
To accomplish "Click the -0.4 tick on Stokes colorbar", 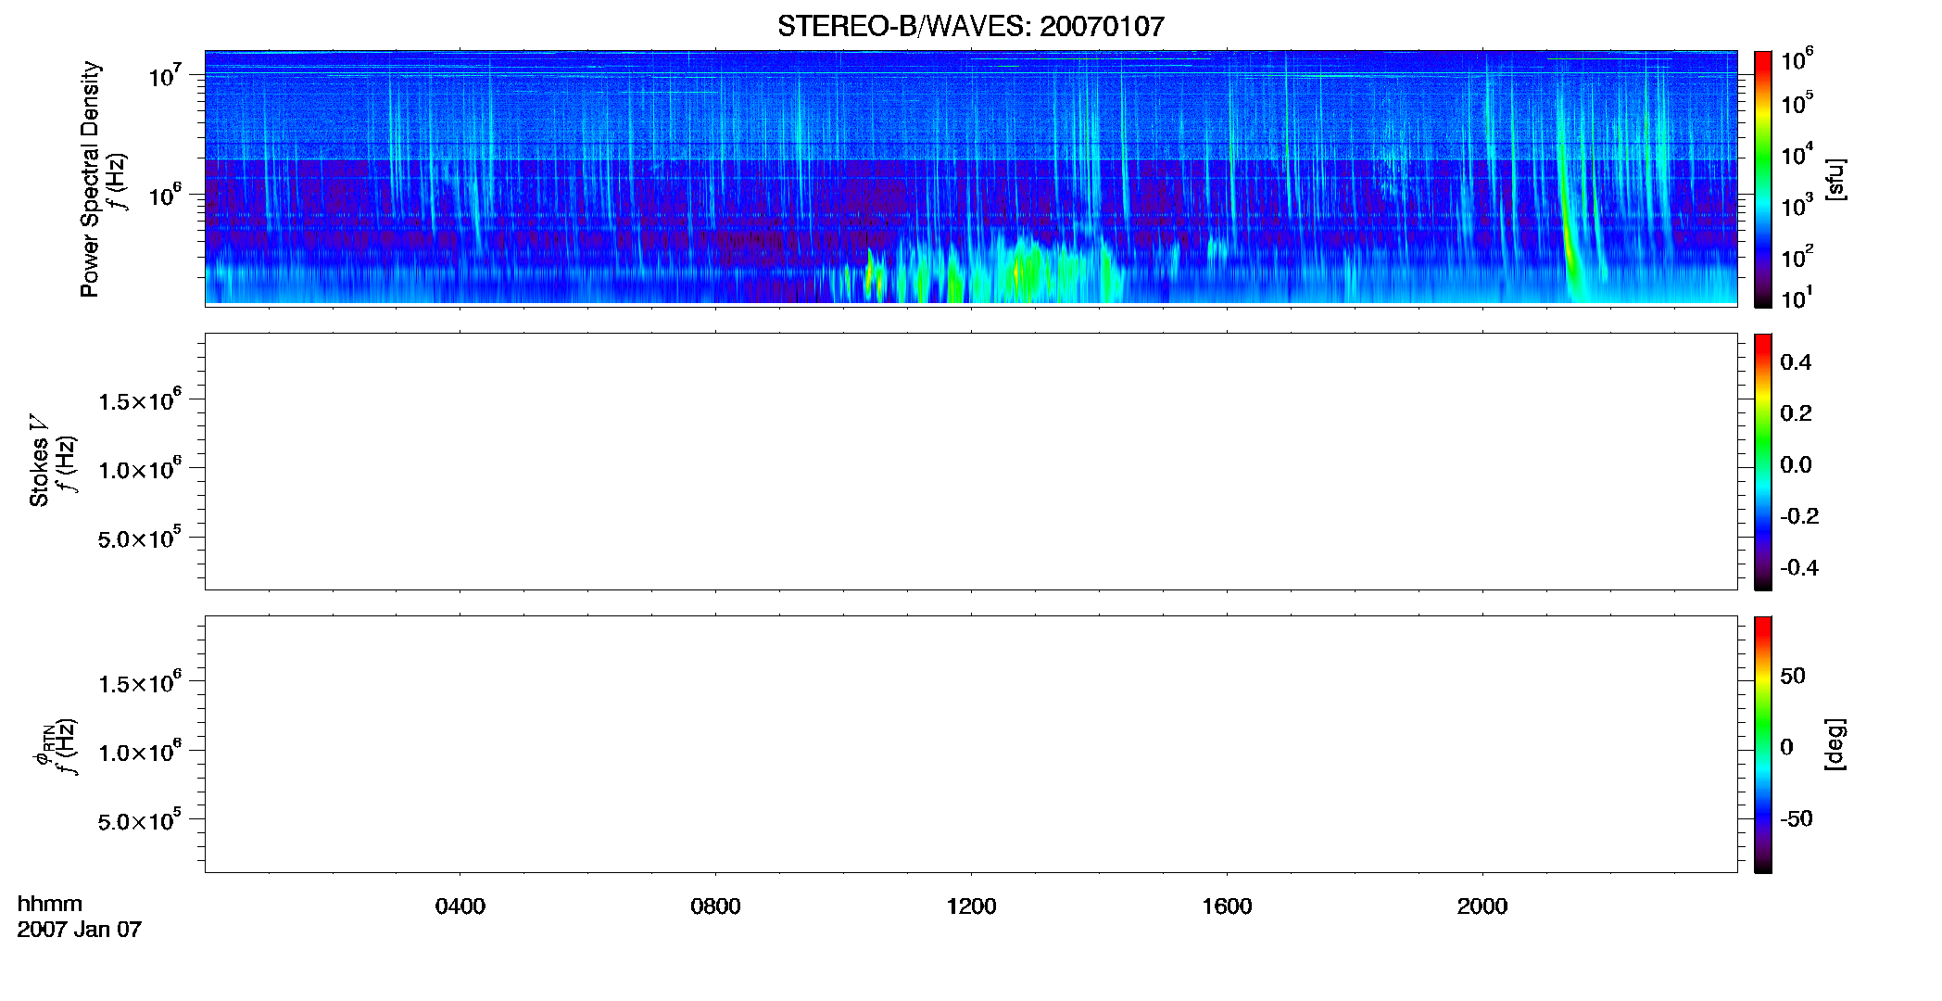I will (1799, 568).
